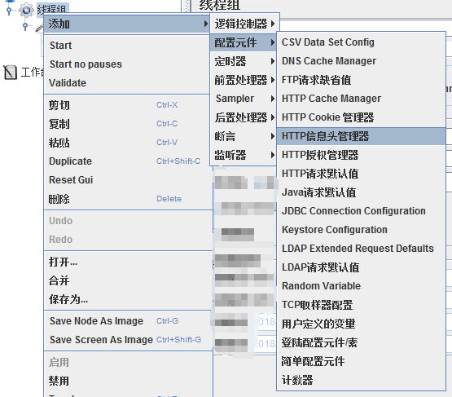This screenshot has width=452, height=397.
Task: Add HTTP Cache Manager
Action: click(x=362, y=99)
